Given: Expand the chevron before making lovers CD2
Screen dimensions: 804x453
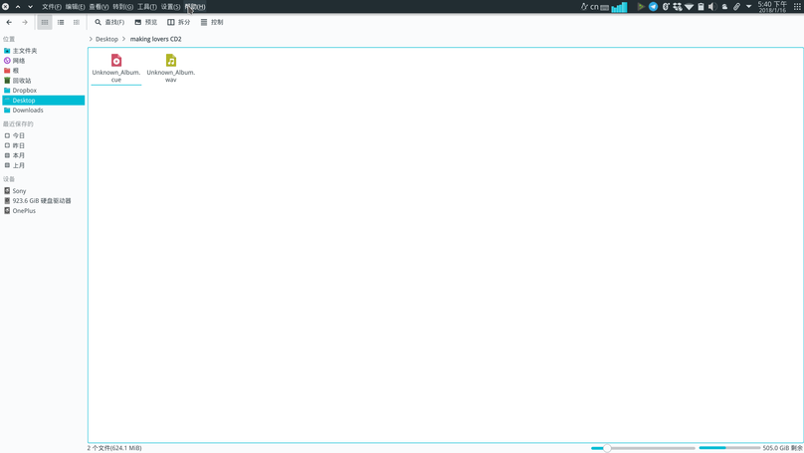Looking at the screenshot, I should 124,39.
